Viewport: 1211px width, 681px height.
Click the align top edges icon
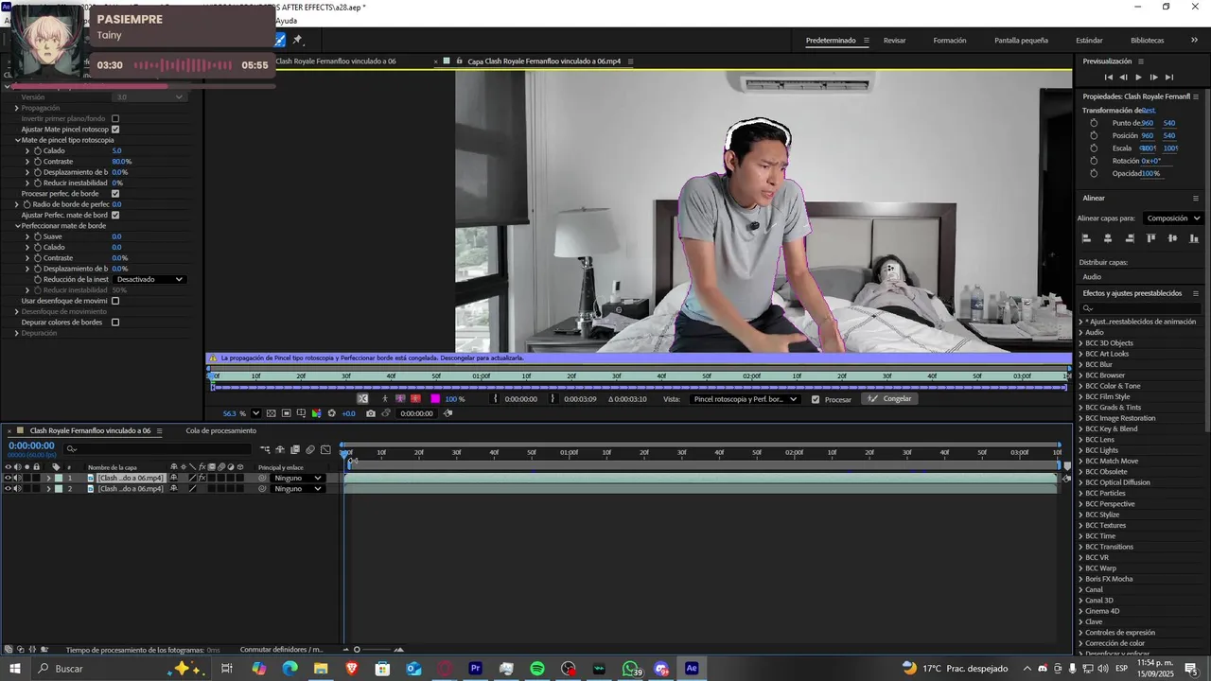click(1151, 238)
